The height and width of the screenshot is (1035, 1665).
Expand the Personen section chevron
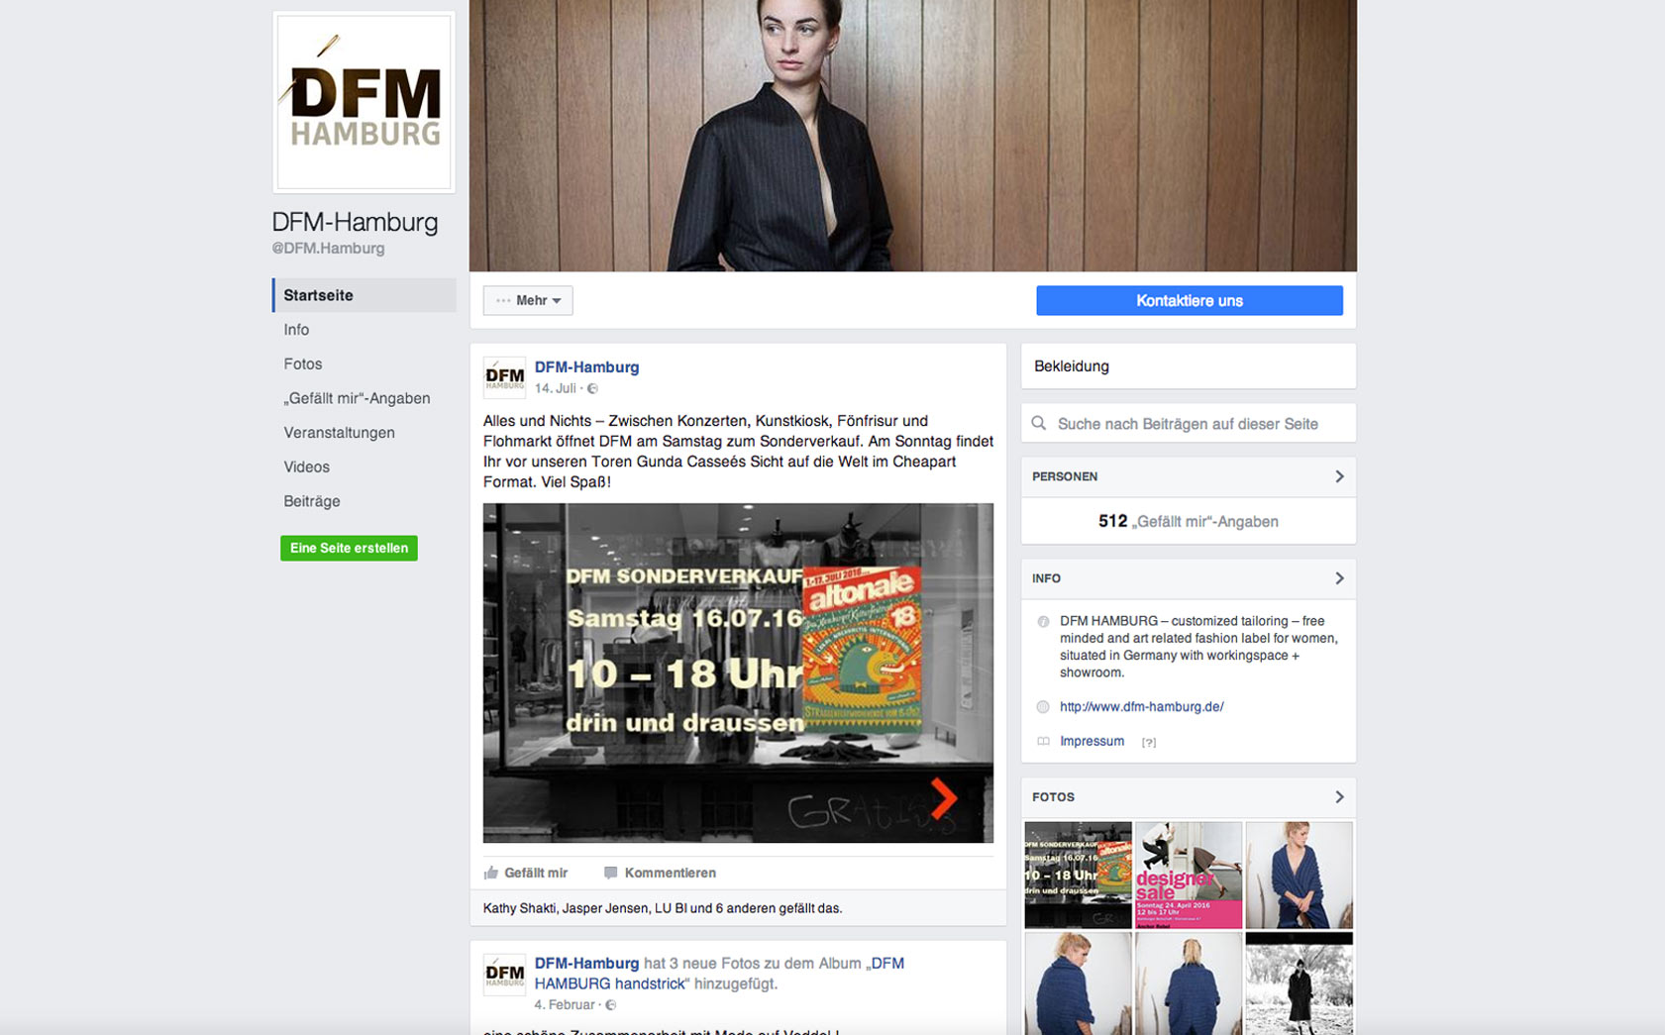tap(1339, 476)
